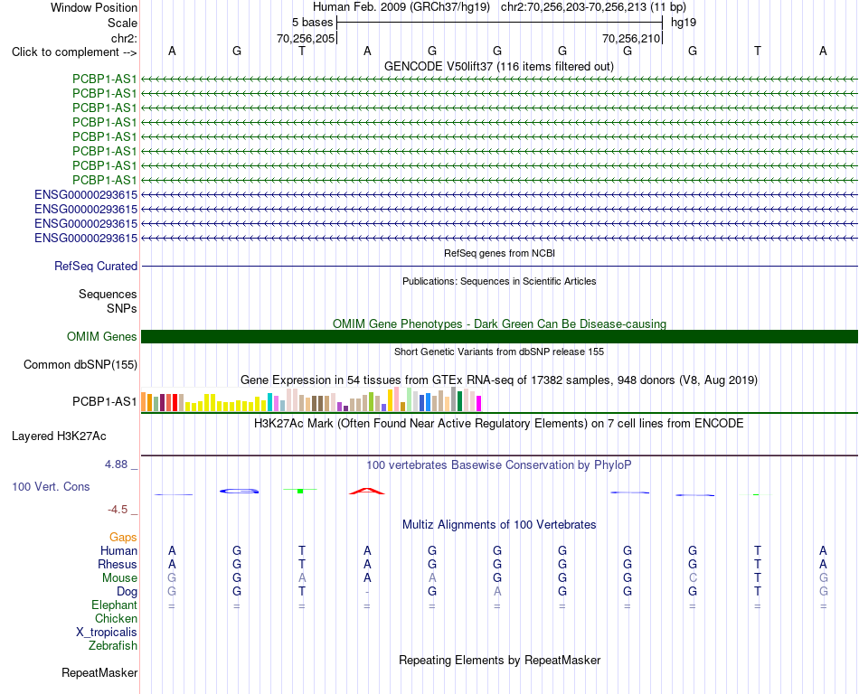Screen dimensions: 859x694
Task: Click the dark green OMIM Genes bar
Action: point(499,336)
